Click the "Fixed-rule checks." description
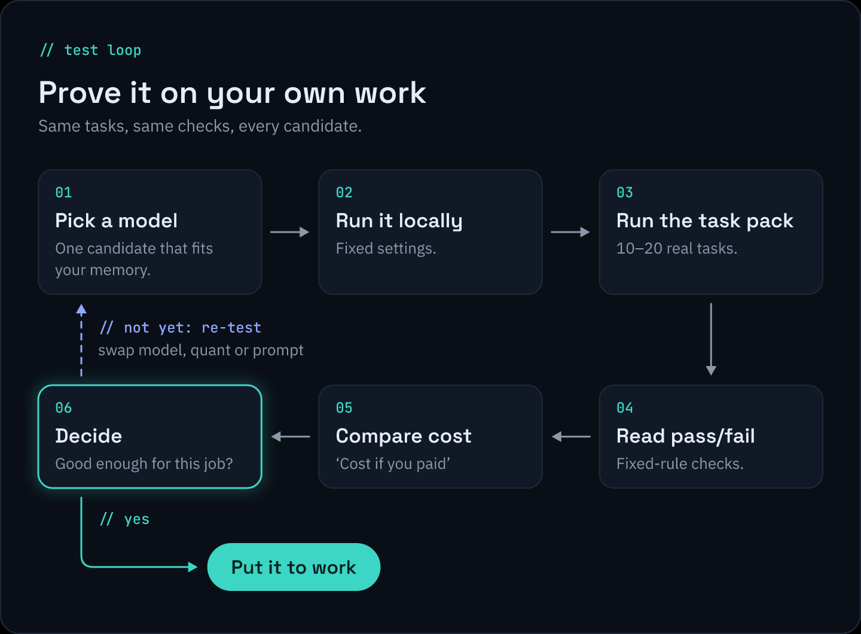Screen dimensions: 861x634 click(x=680, y=464)
